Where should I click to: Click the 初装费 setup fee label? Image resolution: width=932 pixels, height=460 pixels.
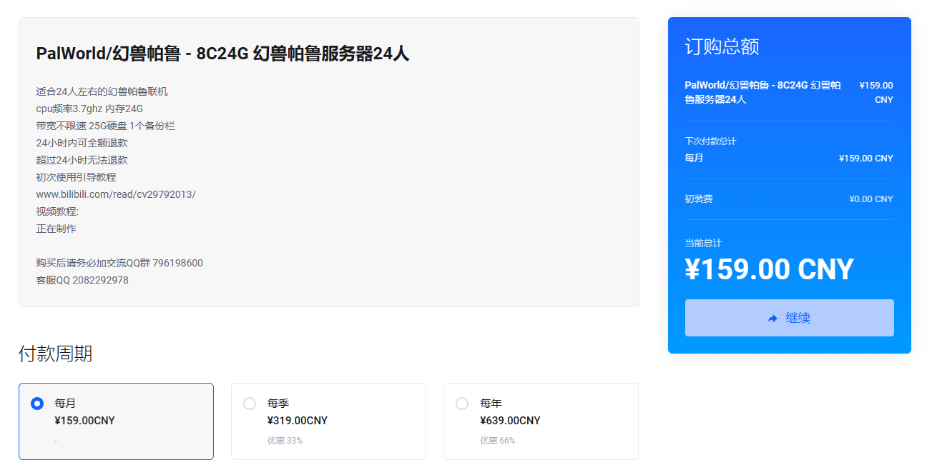pos(699,199)
